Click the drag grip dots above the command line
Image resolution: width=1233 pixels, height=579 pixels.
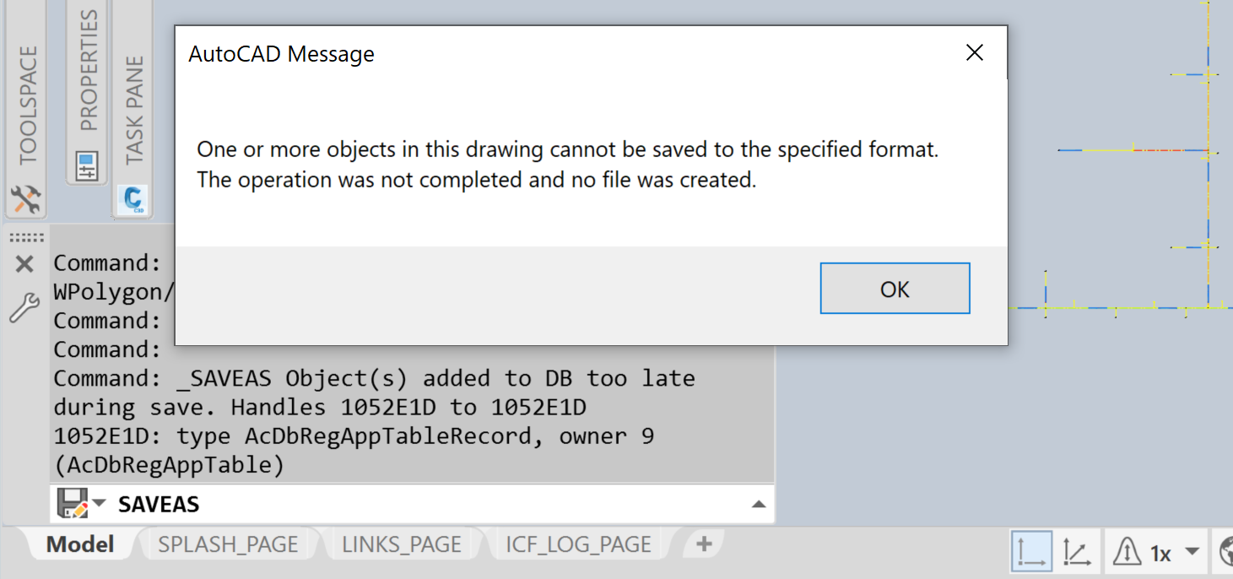tap(25, 236)
